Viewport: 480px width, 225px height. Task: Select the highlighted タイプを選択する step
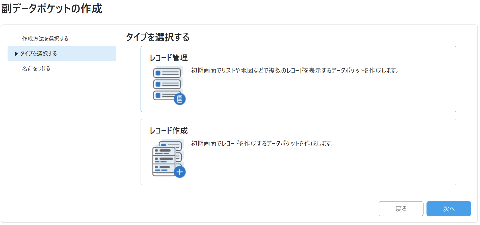(x=39, y=54)
